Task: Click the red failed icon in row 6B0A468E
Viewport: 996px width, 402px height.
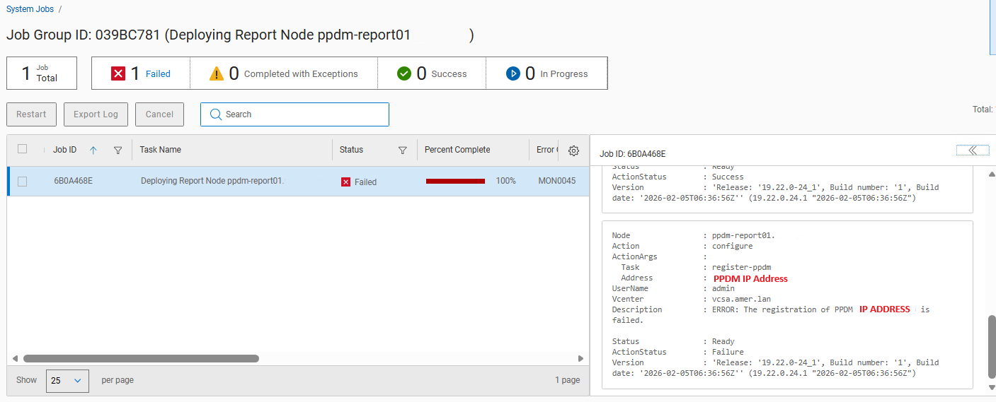Action: coord(345,182)
